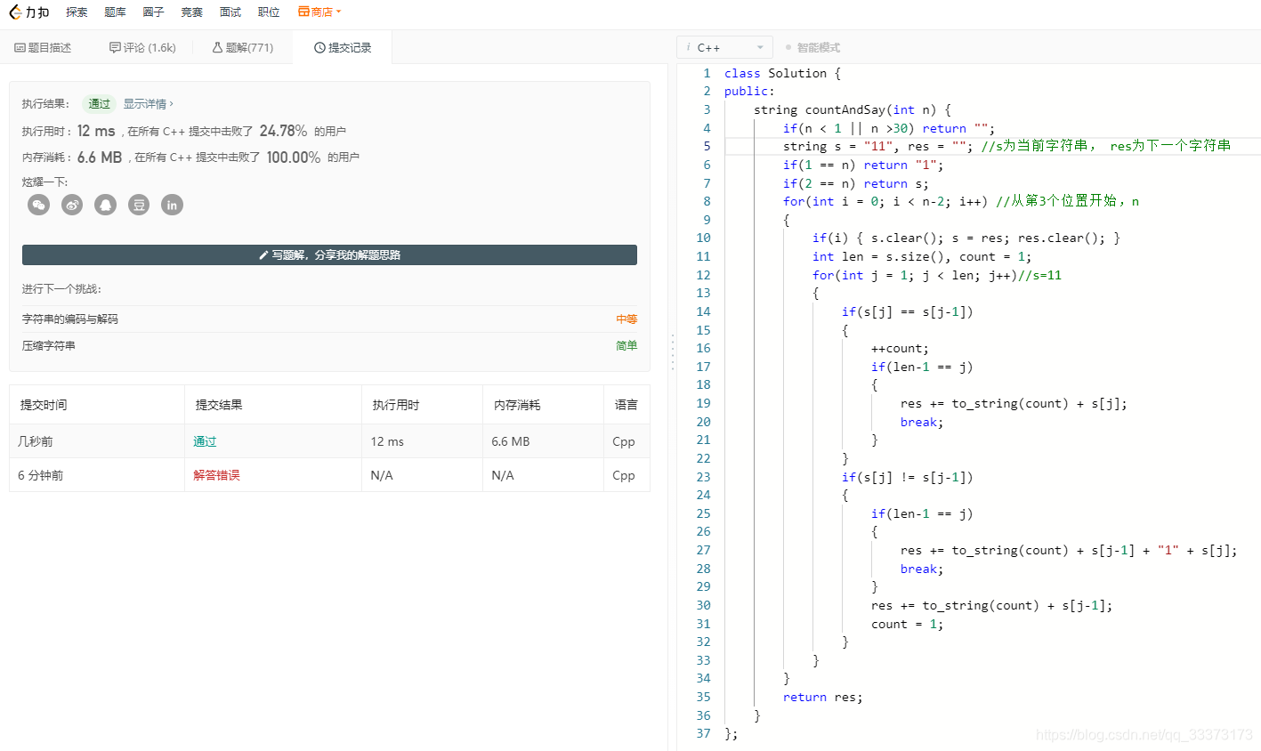Open the 探索 menu item
Screen dimensions: 1261x751
pyautogui.click(x=77, y=12)
